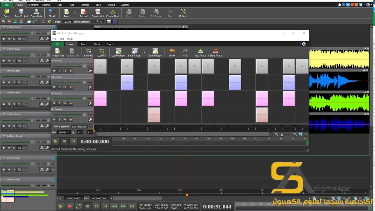Click Clear Pattern in Beat Designer
Screen dimensions: 375x211
pyautogui.click(x=155, y=53)
